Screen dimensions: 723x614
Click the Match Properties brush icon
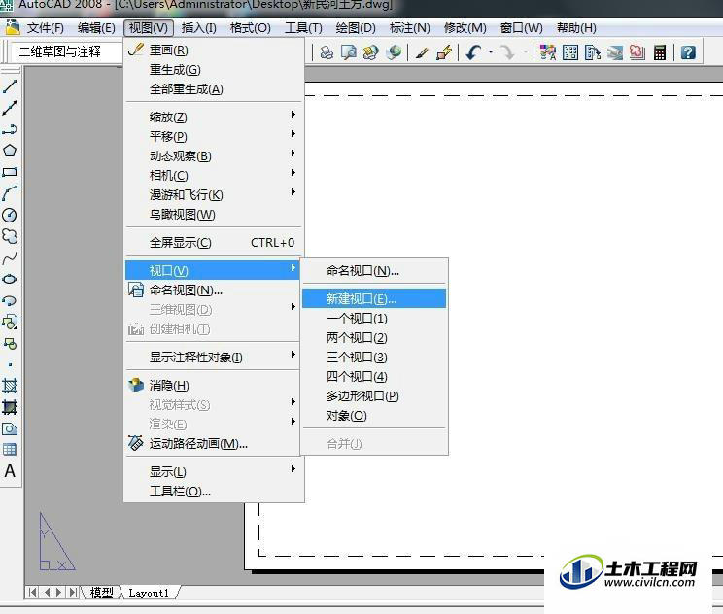422,52
